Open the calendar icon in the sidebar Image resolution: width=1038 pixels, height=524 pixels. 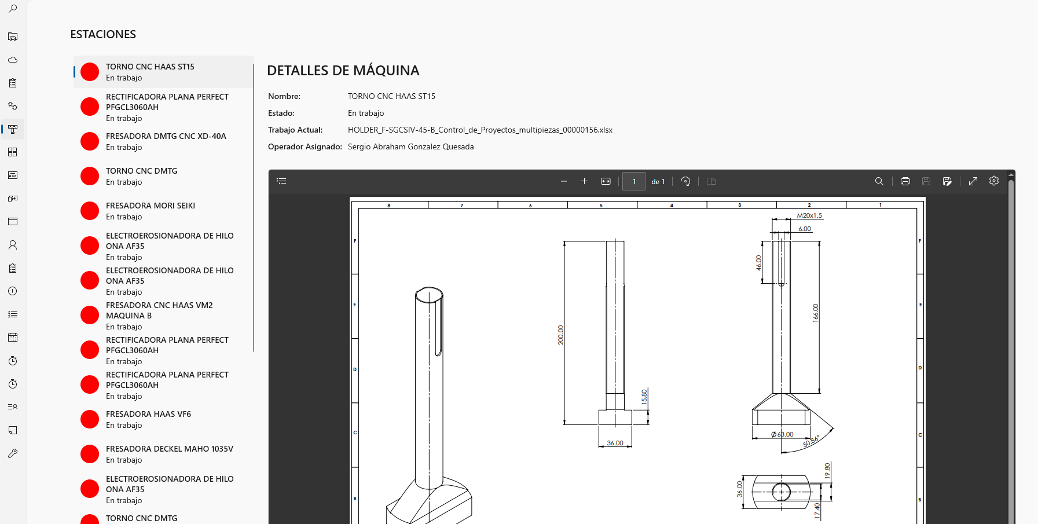pos(13,338)
